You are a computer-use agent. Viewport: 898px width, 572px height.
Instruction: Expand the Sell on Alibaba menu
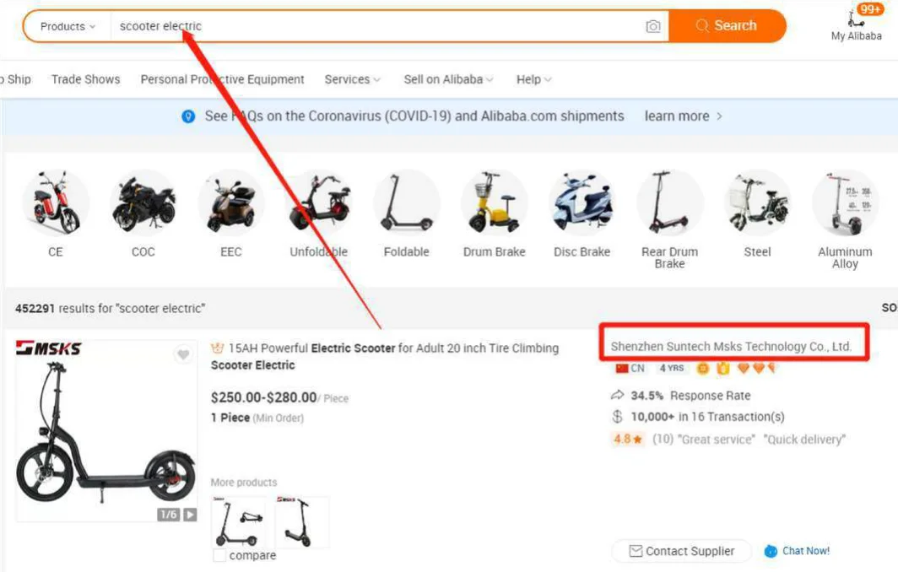(448, 79)
